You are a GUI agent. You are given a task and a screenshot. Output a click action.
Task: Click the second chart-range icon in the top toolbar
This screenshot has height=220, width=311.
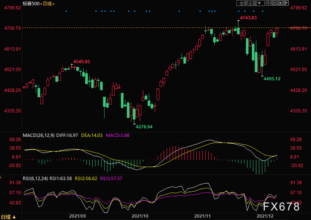[x=274, y=3]
